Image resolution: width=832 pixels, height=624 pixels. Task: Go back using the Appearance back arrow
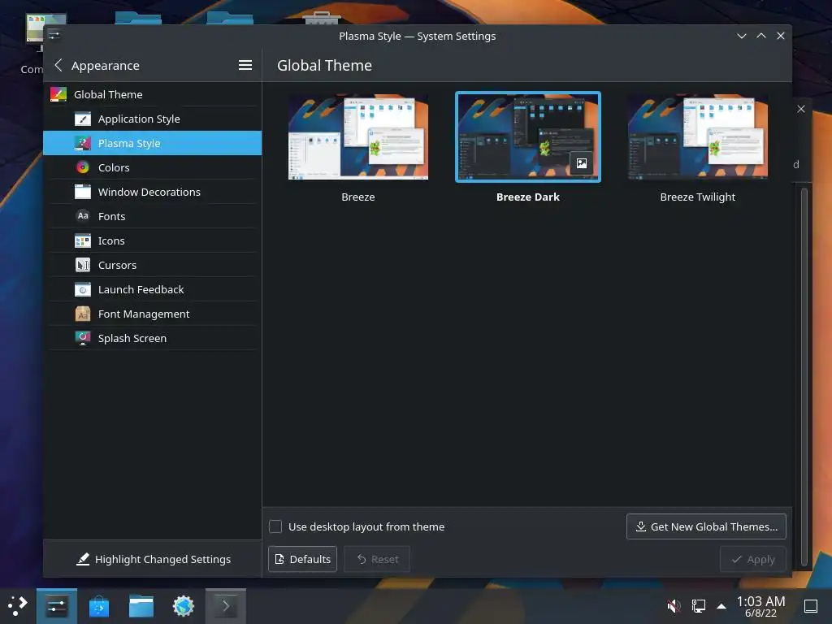tap(58, 65)
